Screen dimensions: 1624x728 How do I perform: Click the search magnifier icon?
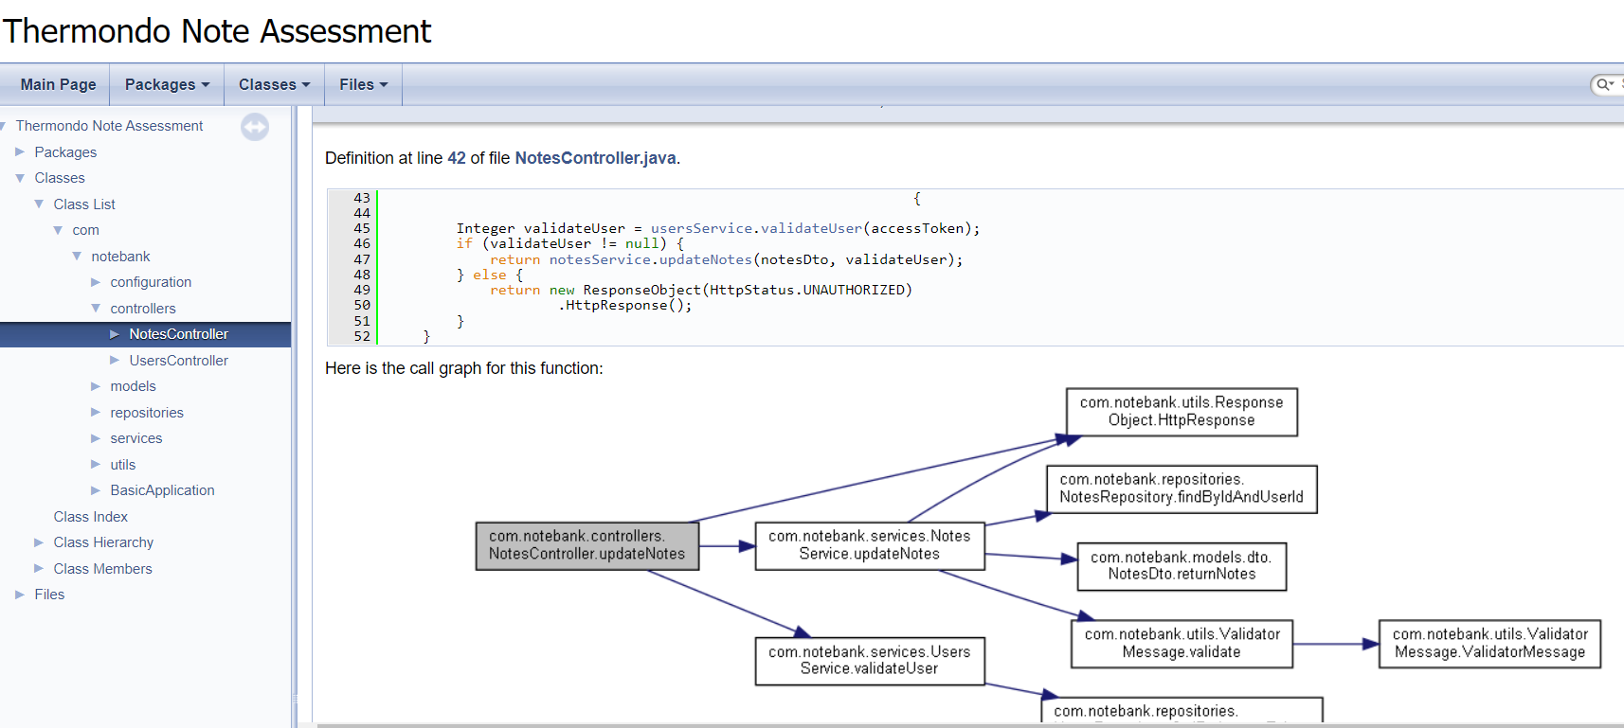[x=1604, y=84]
